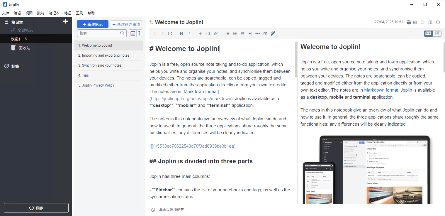The image size is (445, 216).
Task: Create a to-do with 新建待办事项 button
Action: [x=126, y=24]
